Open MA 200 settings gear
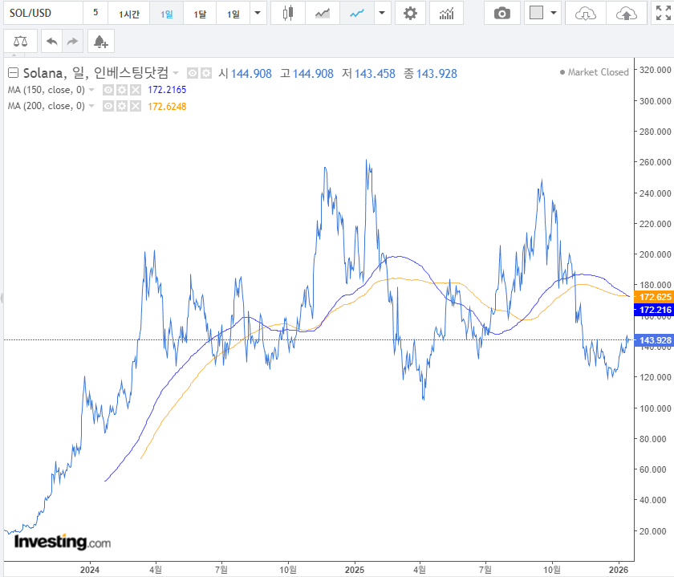Screen dimensions: 674x577 122,106
